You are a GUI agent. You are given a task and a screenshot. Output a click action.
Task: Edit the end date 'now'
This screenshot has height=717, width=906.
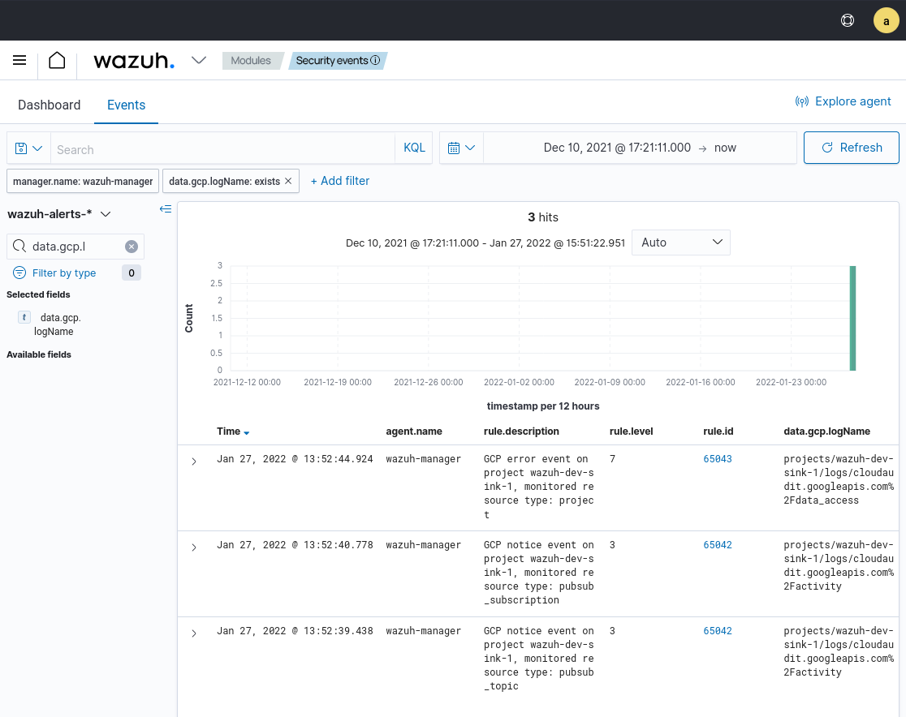pyautogui.click(x=725, y=148)
